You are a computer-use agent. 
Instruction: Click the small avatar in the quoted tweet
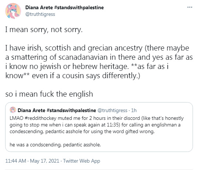13,110
